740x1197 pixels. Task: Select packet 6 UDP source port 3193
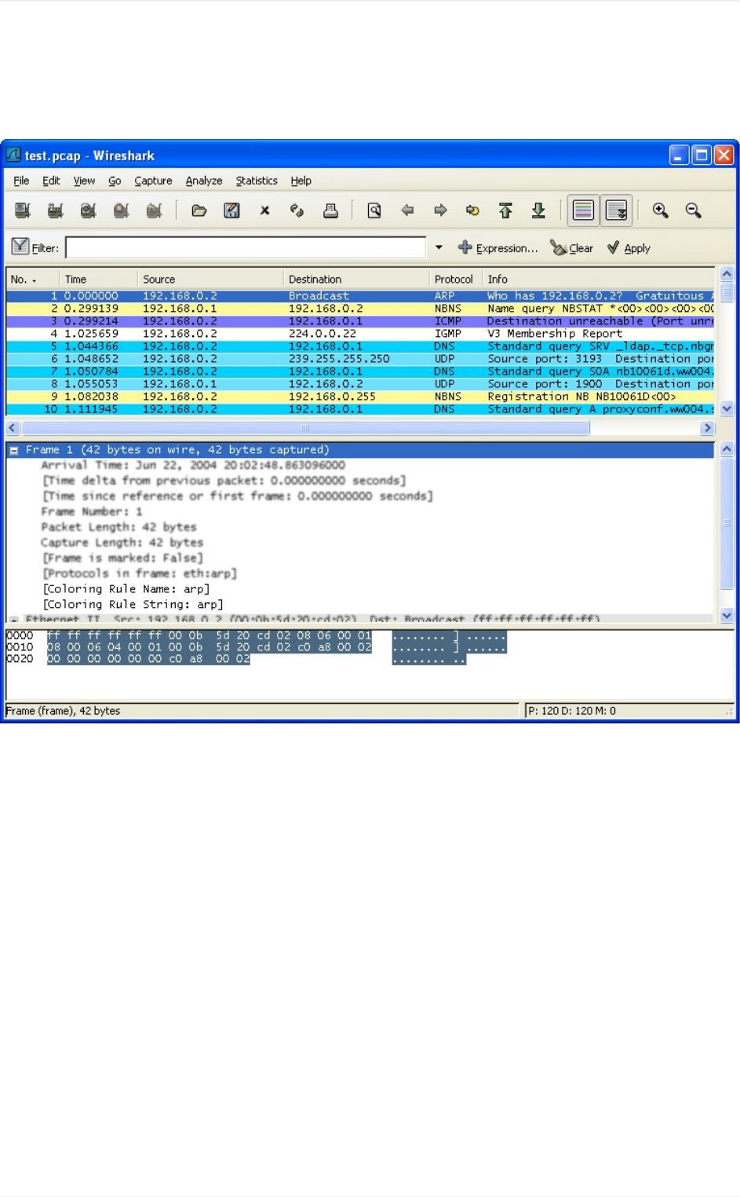[360, 359]
